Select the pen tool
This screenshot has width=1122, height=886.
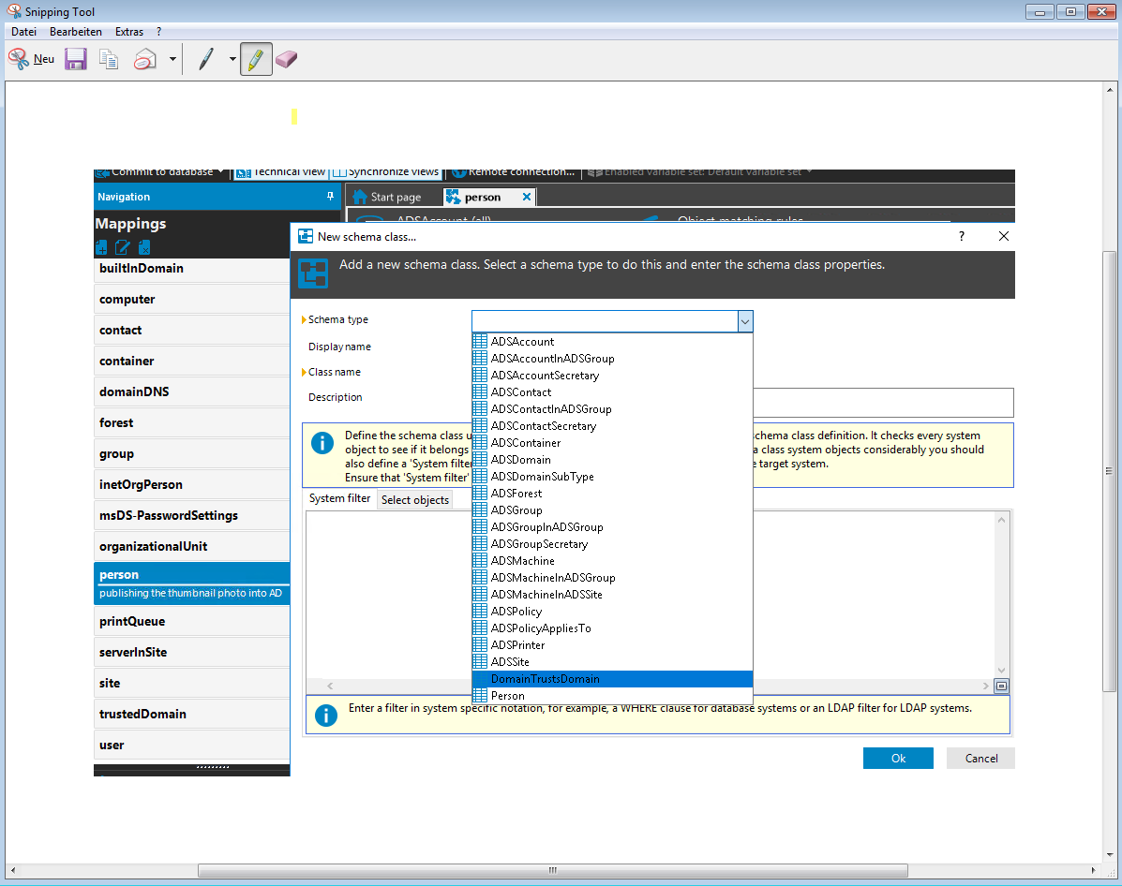[x=206, y=59]
